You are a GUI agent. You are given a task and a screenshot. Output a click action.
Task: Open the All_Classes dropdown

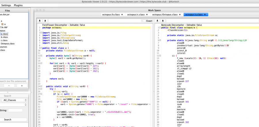(14, 100)
